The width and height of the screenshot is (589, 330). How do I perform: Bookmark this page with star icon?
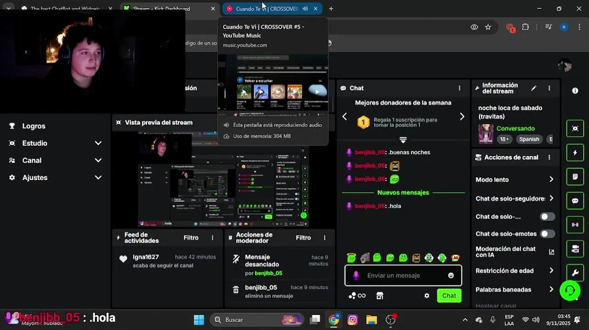coord(488,27)
